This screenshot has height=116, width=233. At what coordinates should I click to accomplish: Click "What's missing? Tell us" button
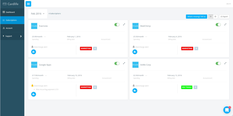click(196, 17)
